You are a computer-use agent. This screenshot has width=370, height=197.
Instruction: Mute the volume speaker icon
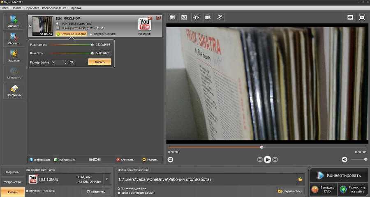[x=345, y=159]
